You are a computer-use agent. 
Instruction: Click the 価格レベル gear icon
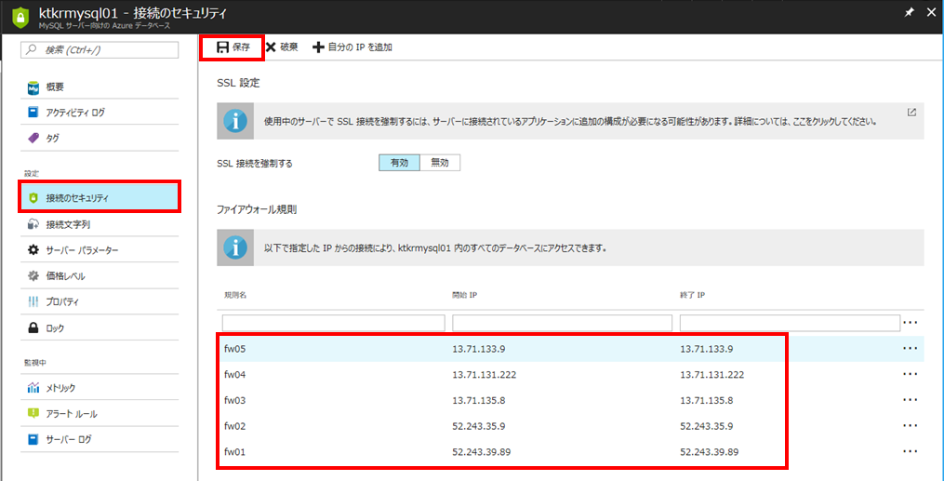[33, 276]
